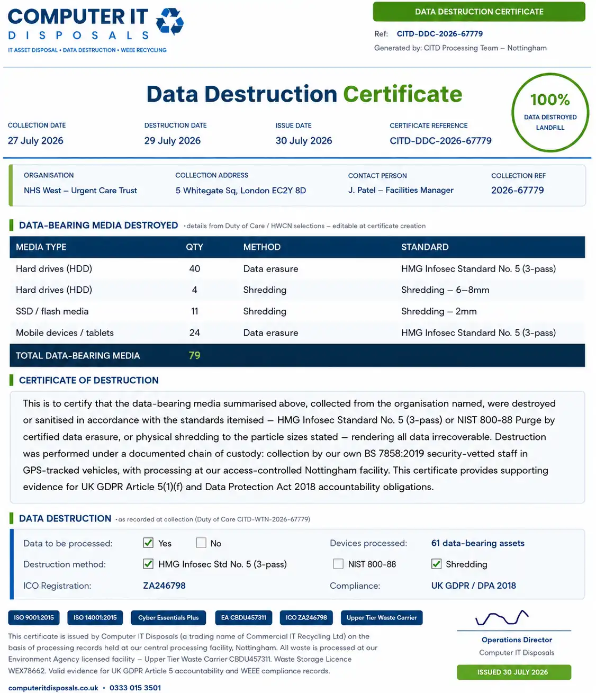
Task: Click the signature above Operations Director
Action: 502,618
